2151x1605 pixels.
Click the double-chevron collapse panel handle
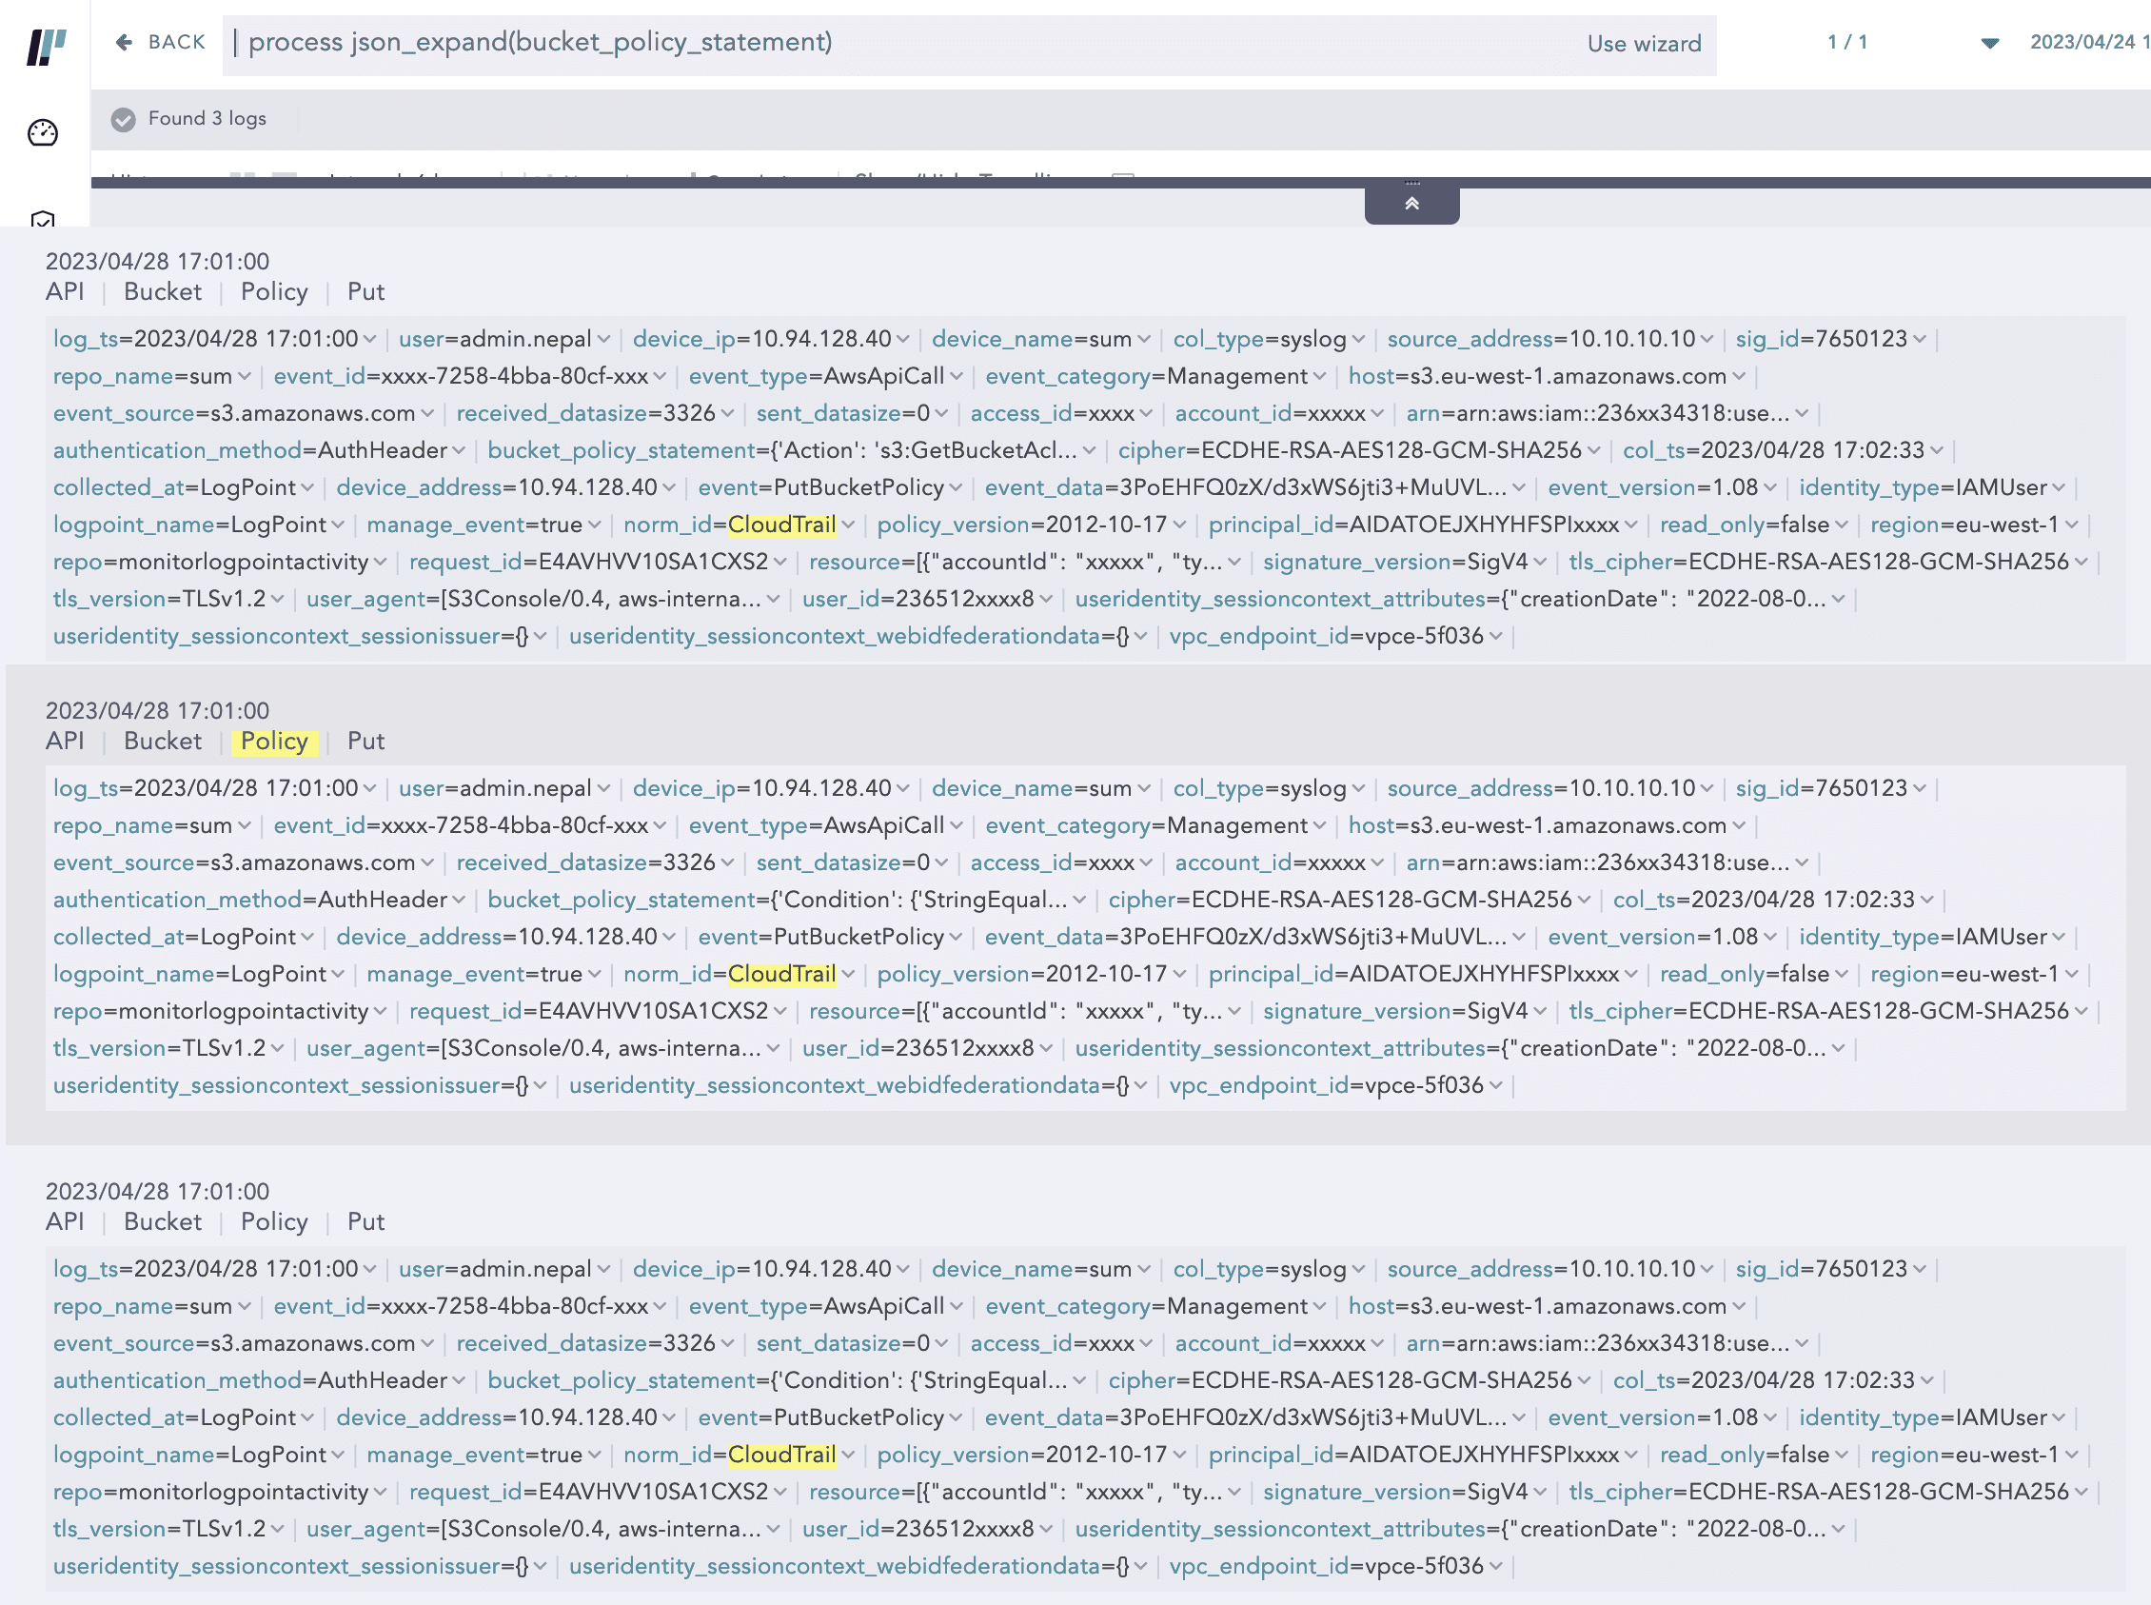point(1411,203)
